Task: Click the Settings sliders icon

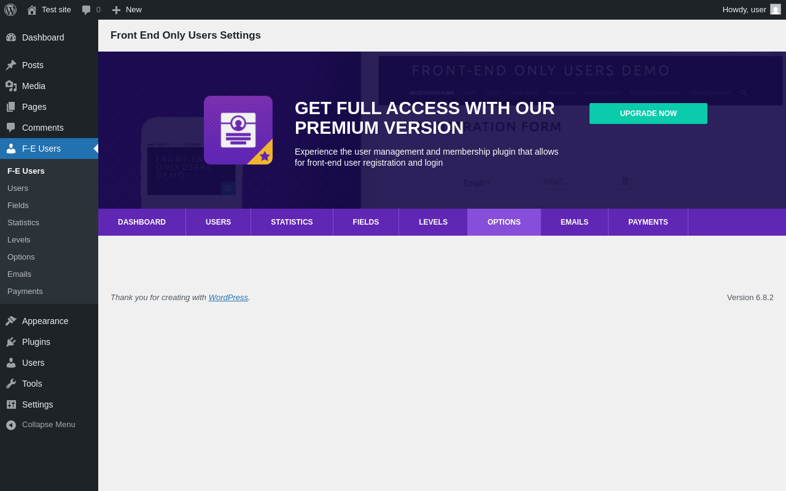Action: point(11,404)
